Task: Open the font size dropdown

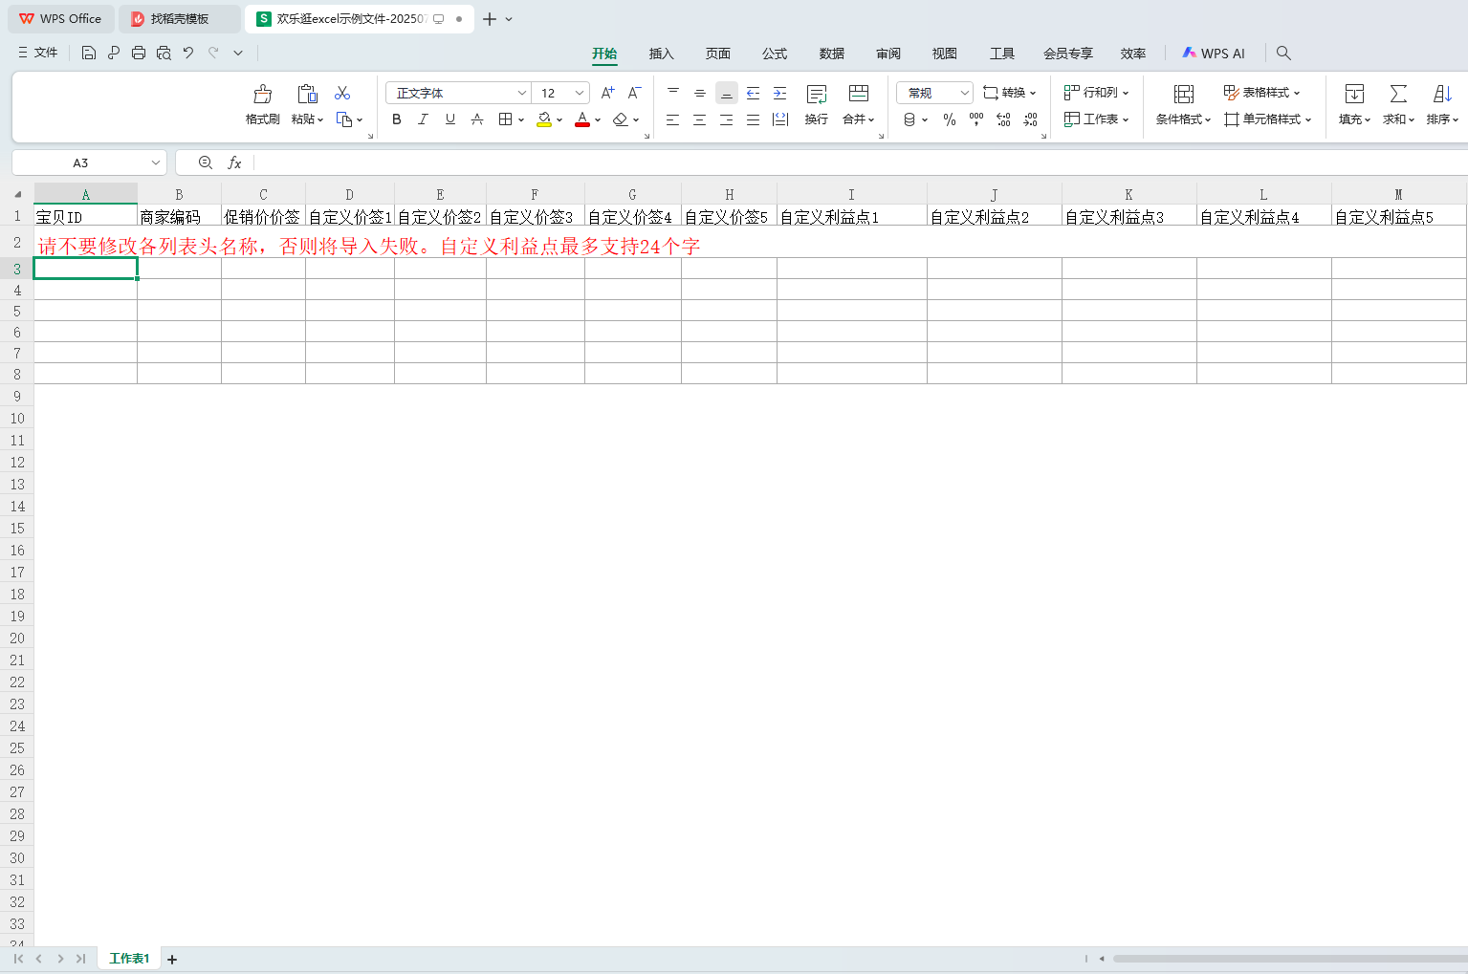Action: point(579,93)
